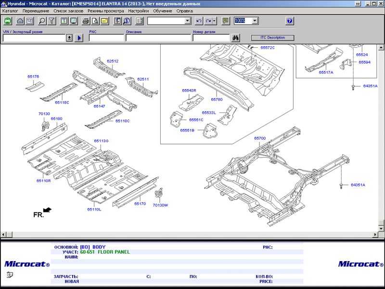Open the section index picture icon

pyautogui.click(x=30, y=21)
